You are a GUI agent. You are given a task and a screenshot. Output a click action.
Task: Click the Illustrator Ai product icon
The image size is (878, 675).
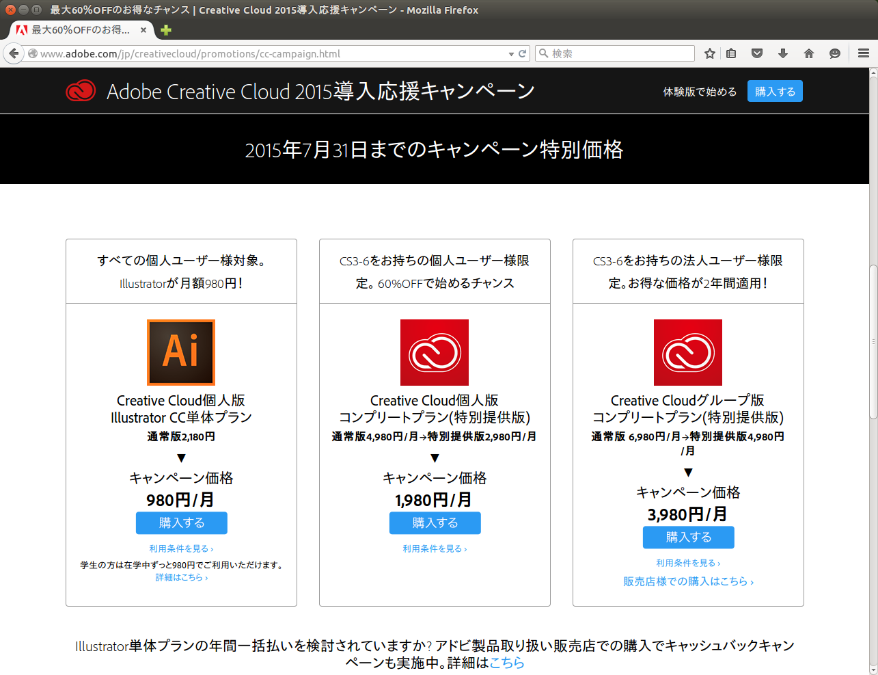pyautogui.click(x=181, y=352)
